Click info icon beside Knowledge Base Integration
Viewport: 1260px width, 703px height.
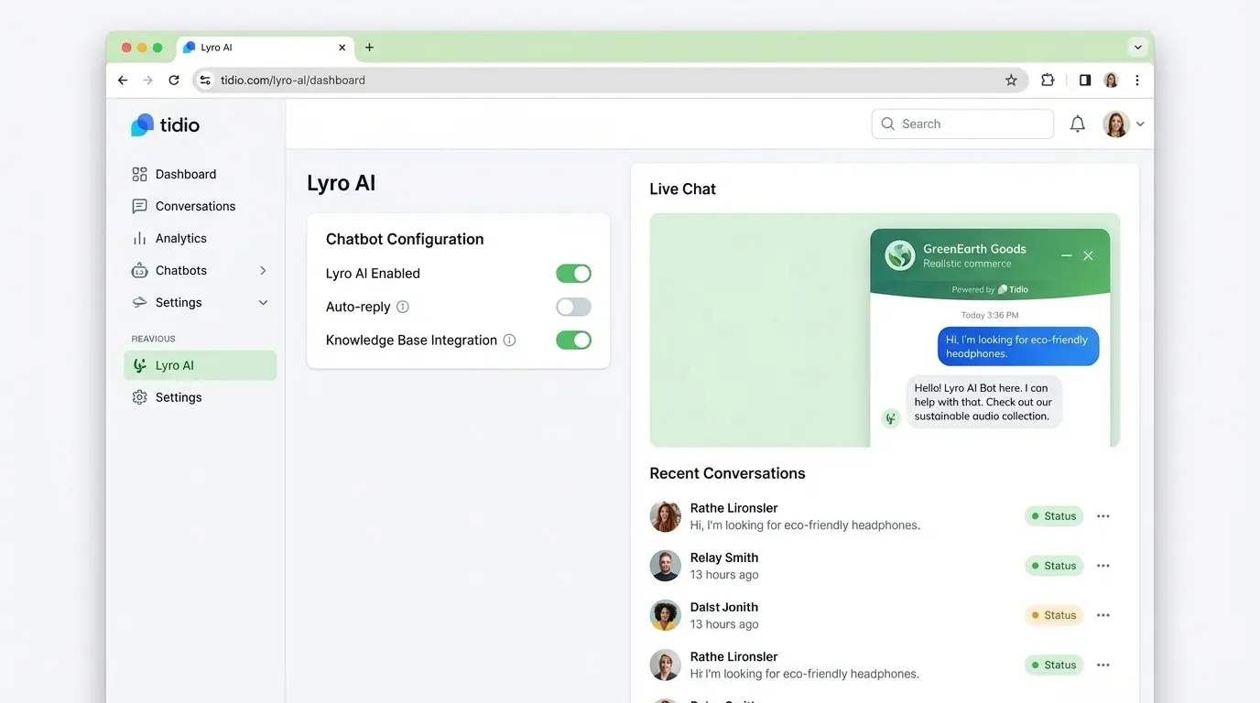[x=510, y=341]
